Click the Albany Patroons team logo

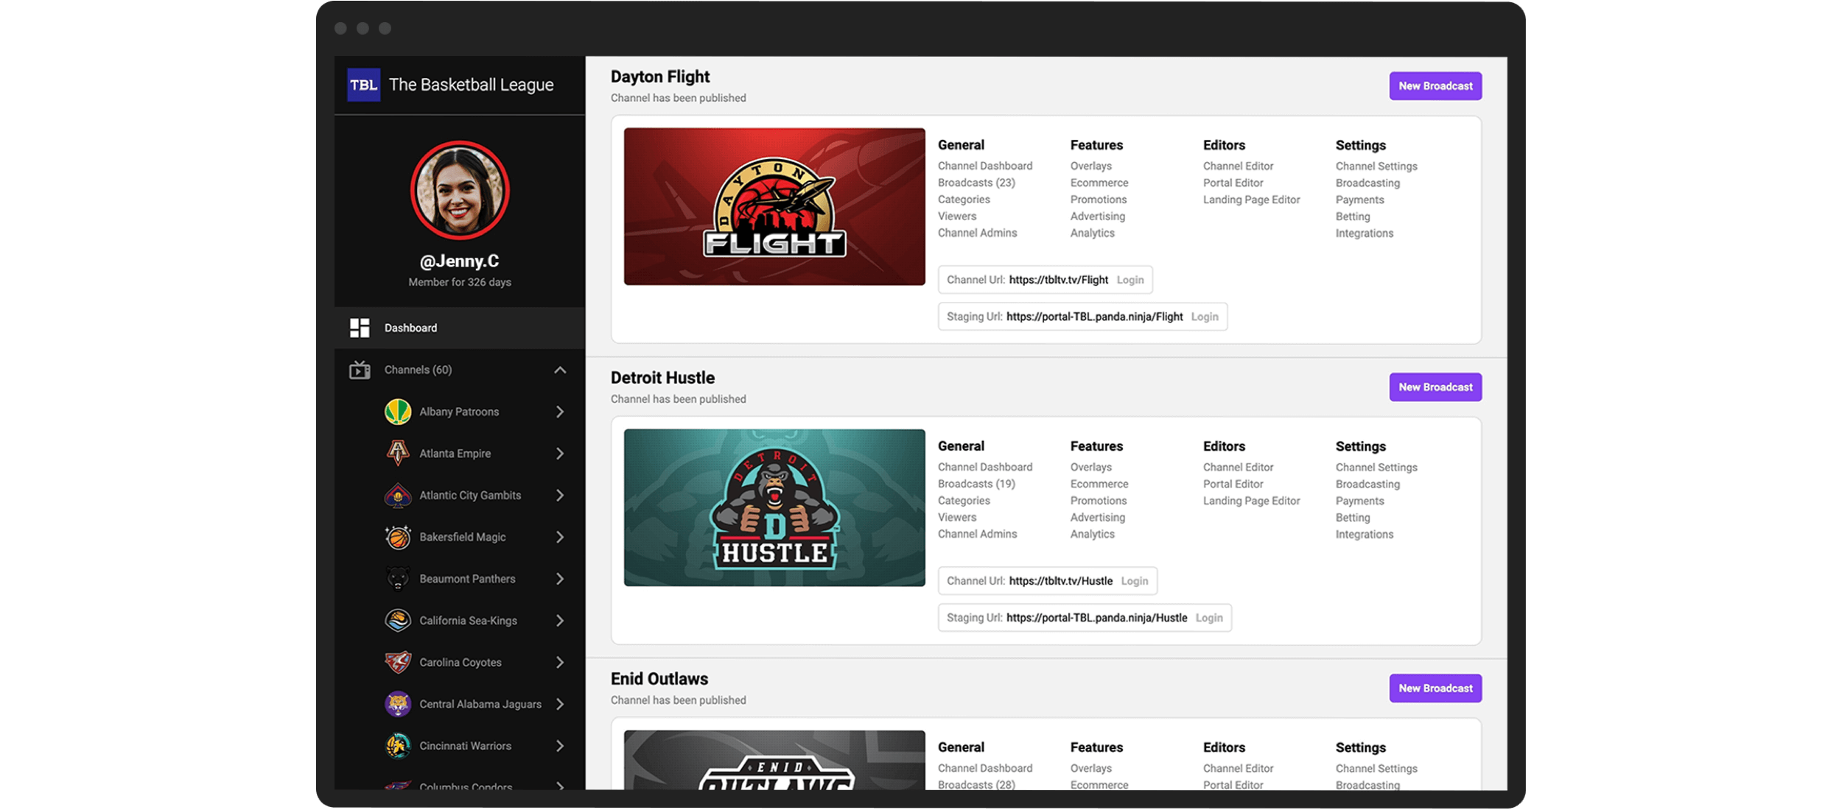[x=398, y=412]
